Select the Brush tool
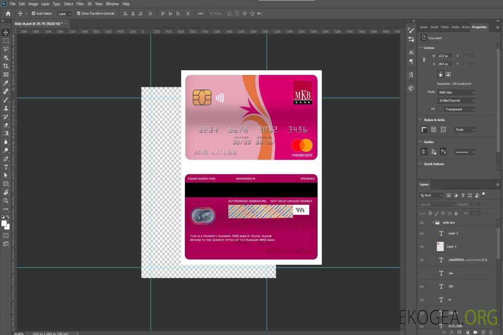The height and width of the screenshot is (335, 503). pyautogui.click(x=6, y=100)
